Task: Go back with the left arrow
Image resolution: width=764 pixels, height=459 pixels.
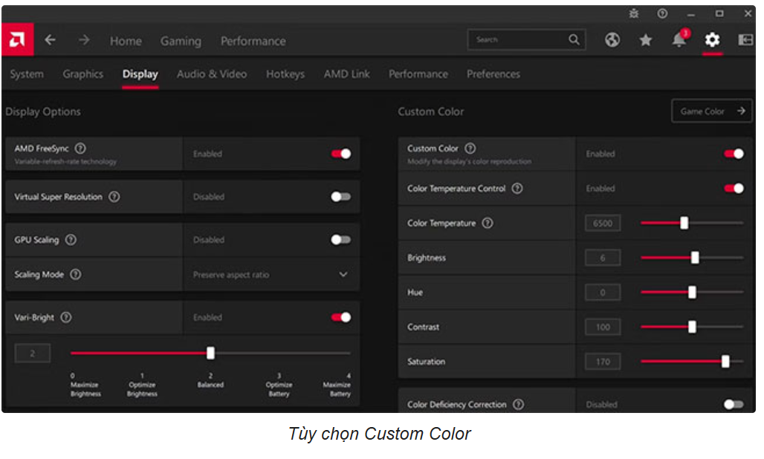Action: tap(50, 40)
